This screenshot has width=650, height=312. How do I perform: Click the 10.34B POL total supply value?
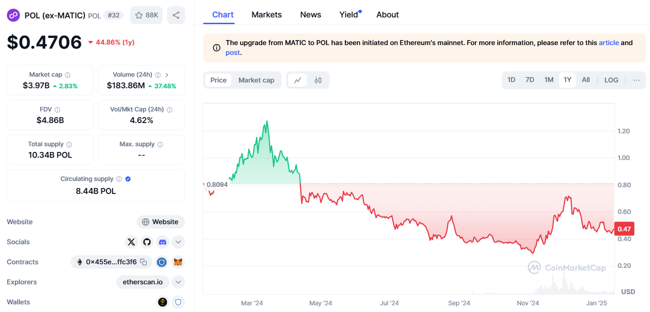pyautogui.click(x=50, y=155)
